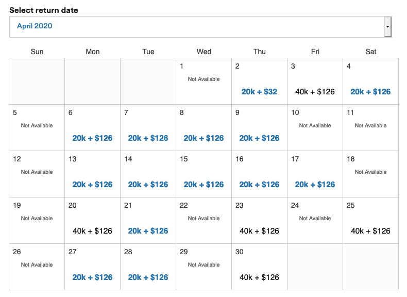The width and height of the screenshot is (407, 297).
Task: Select April 20 fare 40k + $126
Action: (x=92, y=231)
